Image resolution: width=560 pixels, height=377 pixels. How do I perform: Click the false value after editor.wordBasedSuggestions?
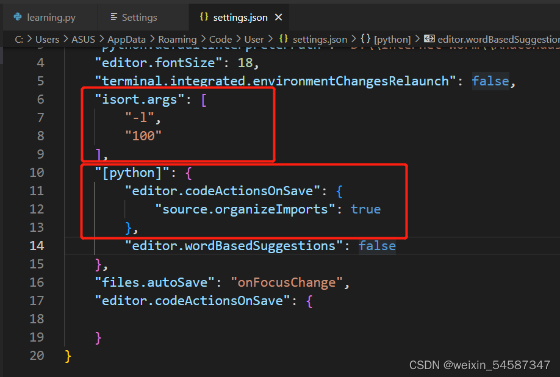(377, 245)
